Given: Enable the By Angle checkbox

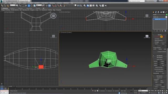Looking at the screenshot, I should click(154, 42).
